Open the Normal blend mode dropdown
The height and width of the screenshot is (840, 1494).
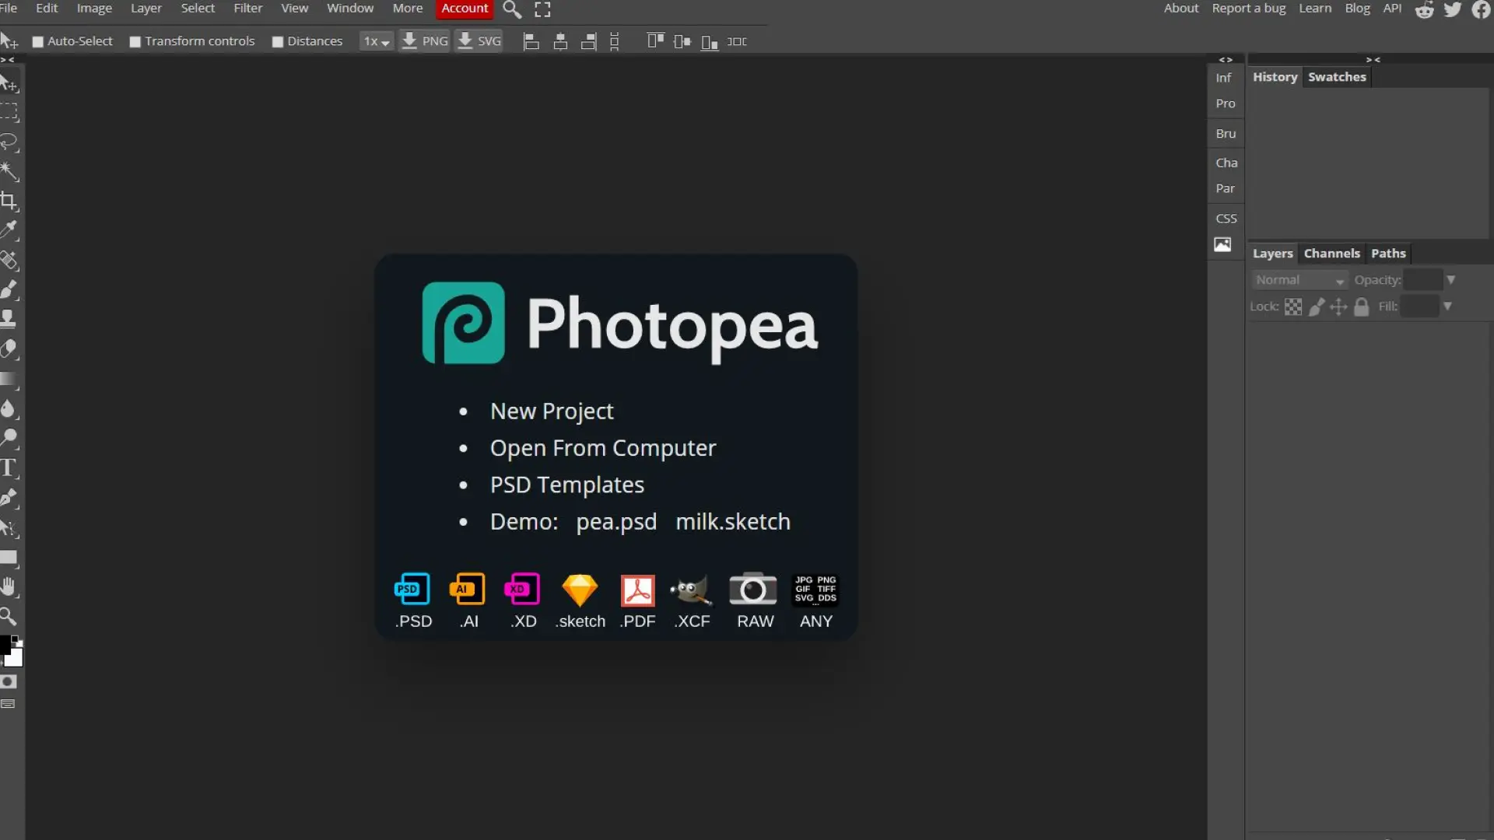point(1299,280)
